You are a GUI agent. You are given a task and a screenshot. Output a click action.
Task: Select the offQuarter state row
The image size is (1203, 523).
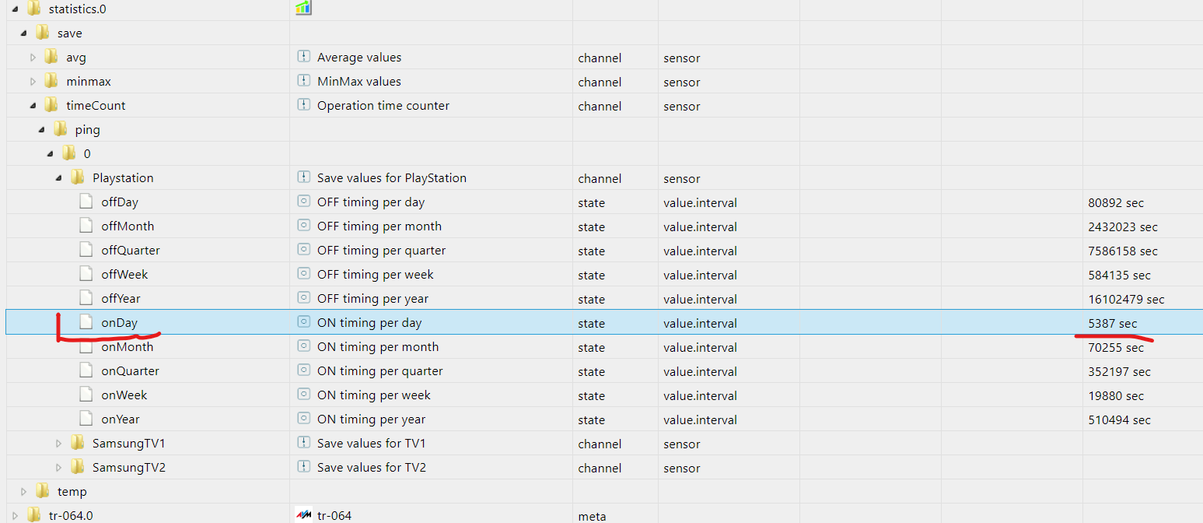coord(131,250)
